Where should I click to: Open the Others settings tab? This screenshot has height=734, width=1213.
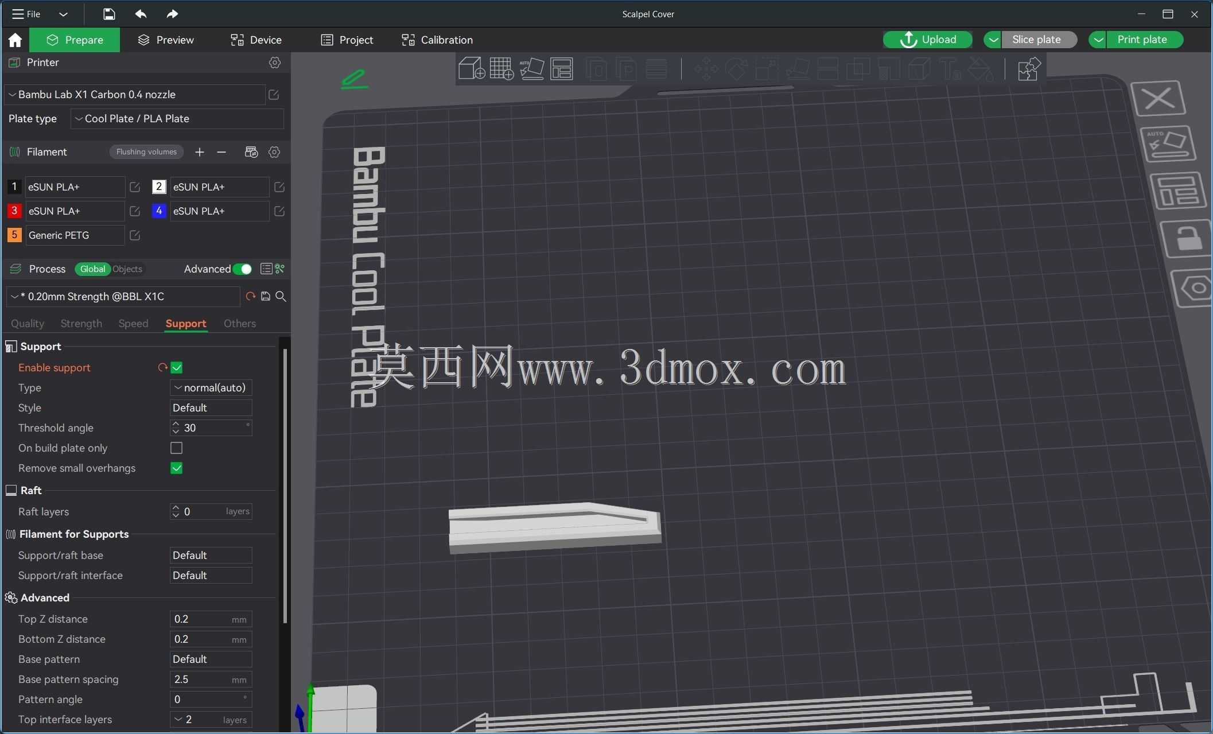click(x=240, y=324)
